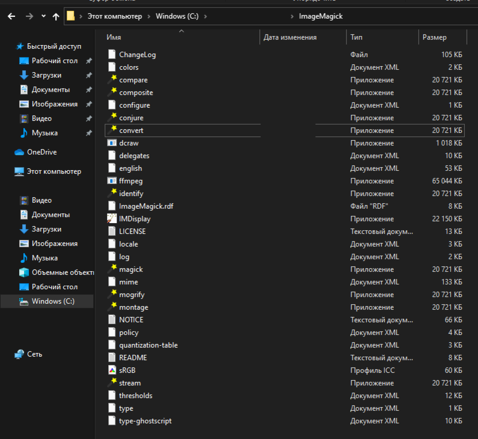
Task: Select the sRGB ICC profile icon
Action: pos(112,370)
